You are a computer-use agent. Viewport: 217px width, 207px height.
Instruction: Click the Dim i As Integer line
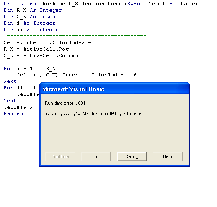click(x=30, y=23)
